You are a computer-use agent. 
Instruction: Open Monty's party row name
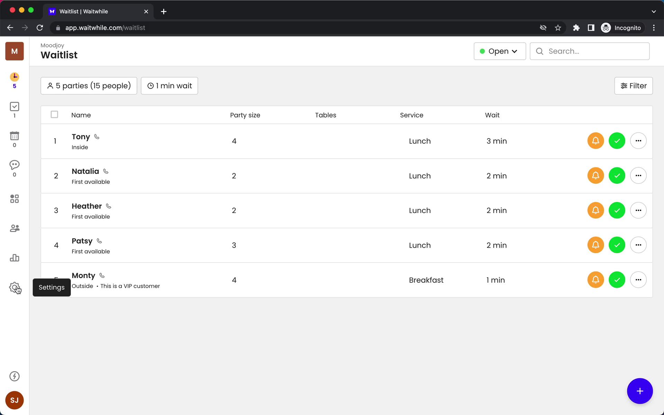point(83,276)
